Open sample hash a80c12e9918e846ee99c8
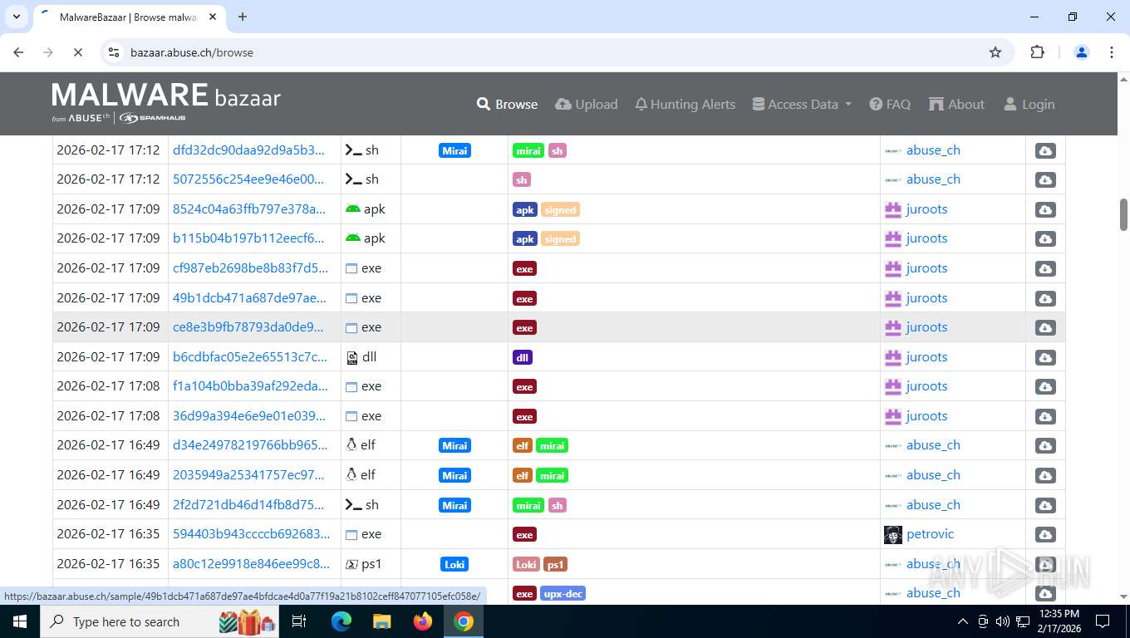Screen dimensions: 1130x638 click(x=251, y=564)
